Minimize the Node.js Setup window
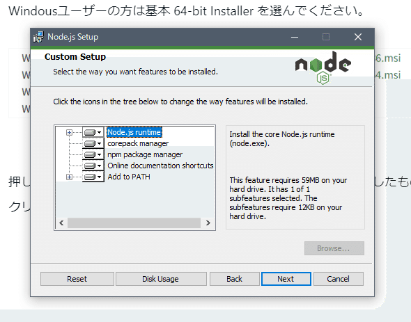This screenshot has height=322, width=411. tap(295, 37)
